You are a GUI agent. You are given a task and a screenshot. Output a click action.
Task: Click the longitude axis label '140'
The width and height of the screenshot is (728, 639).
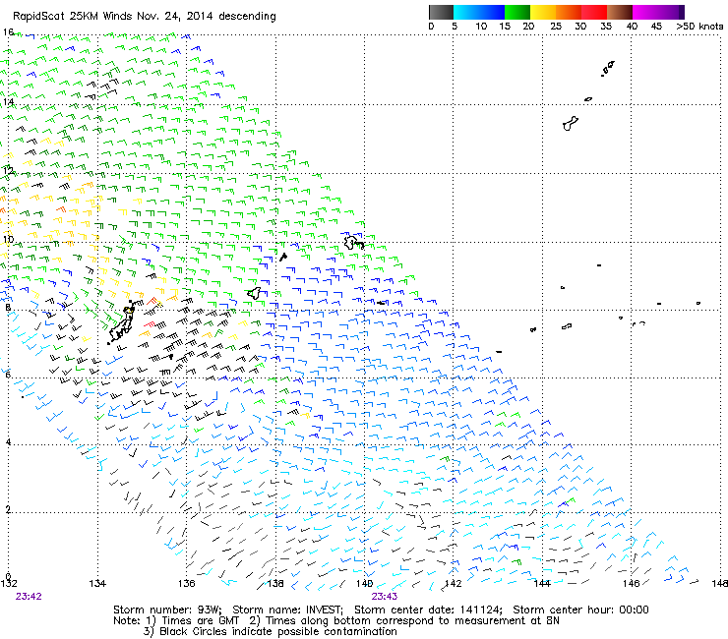click(x=364, y=583)
